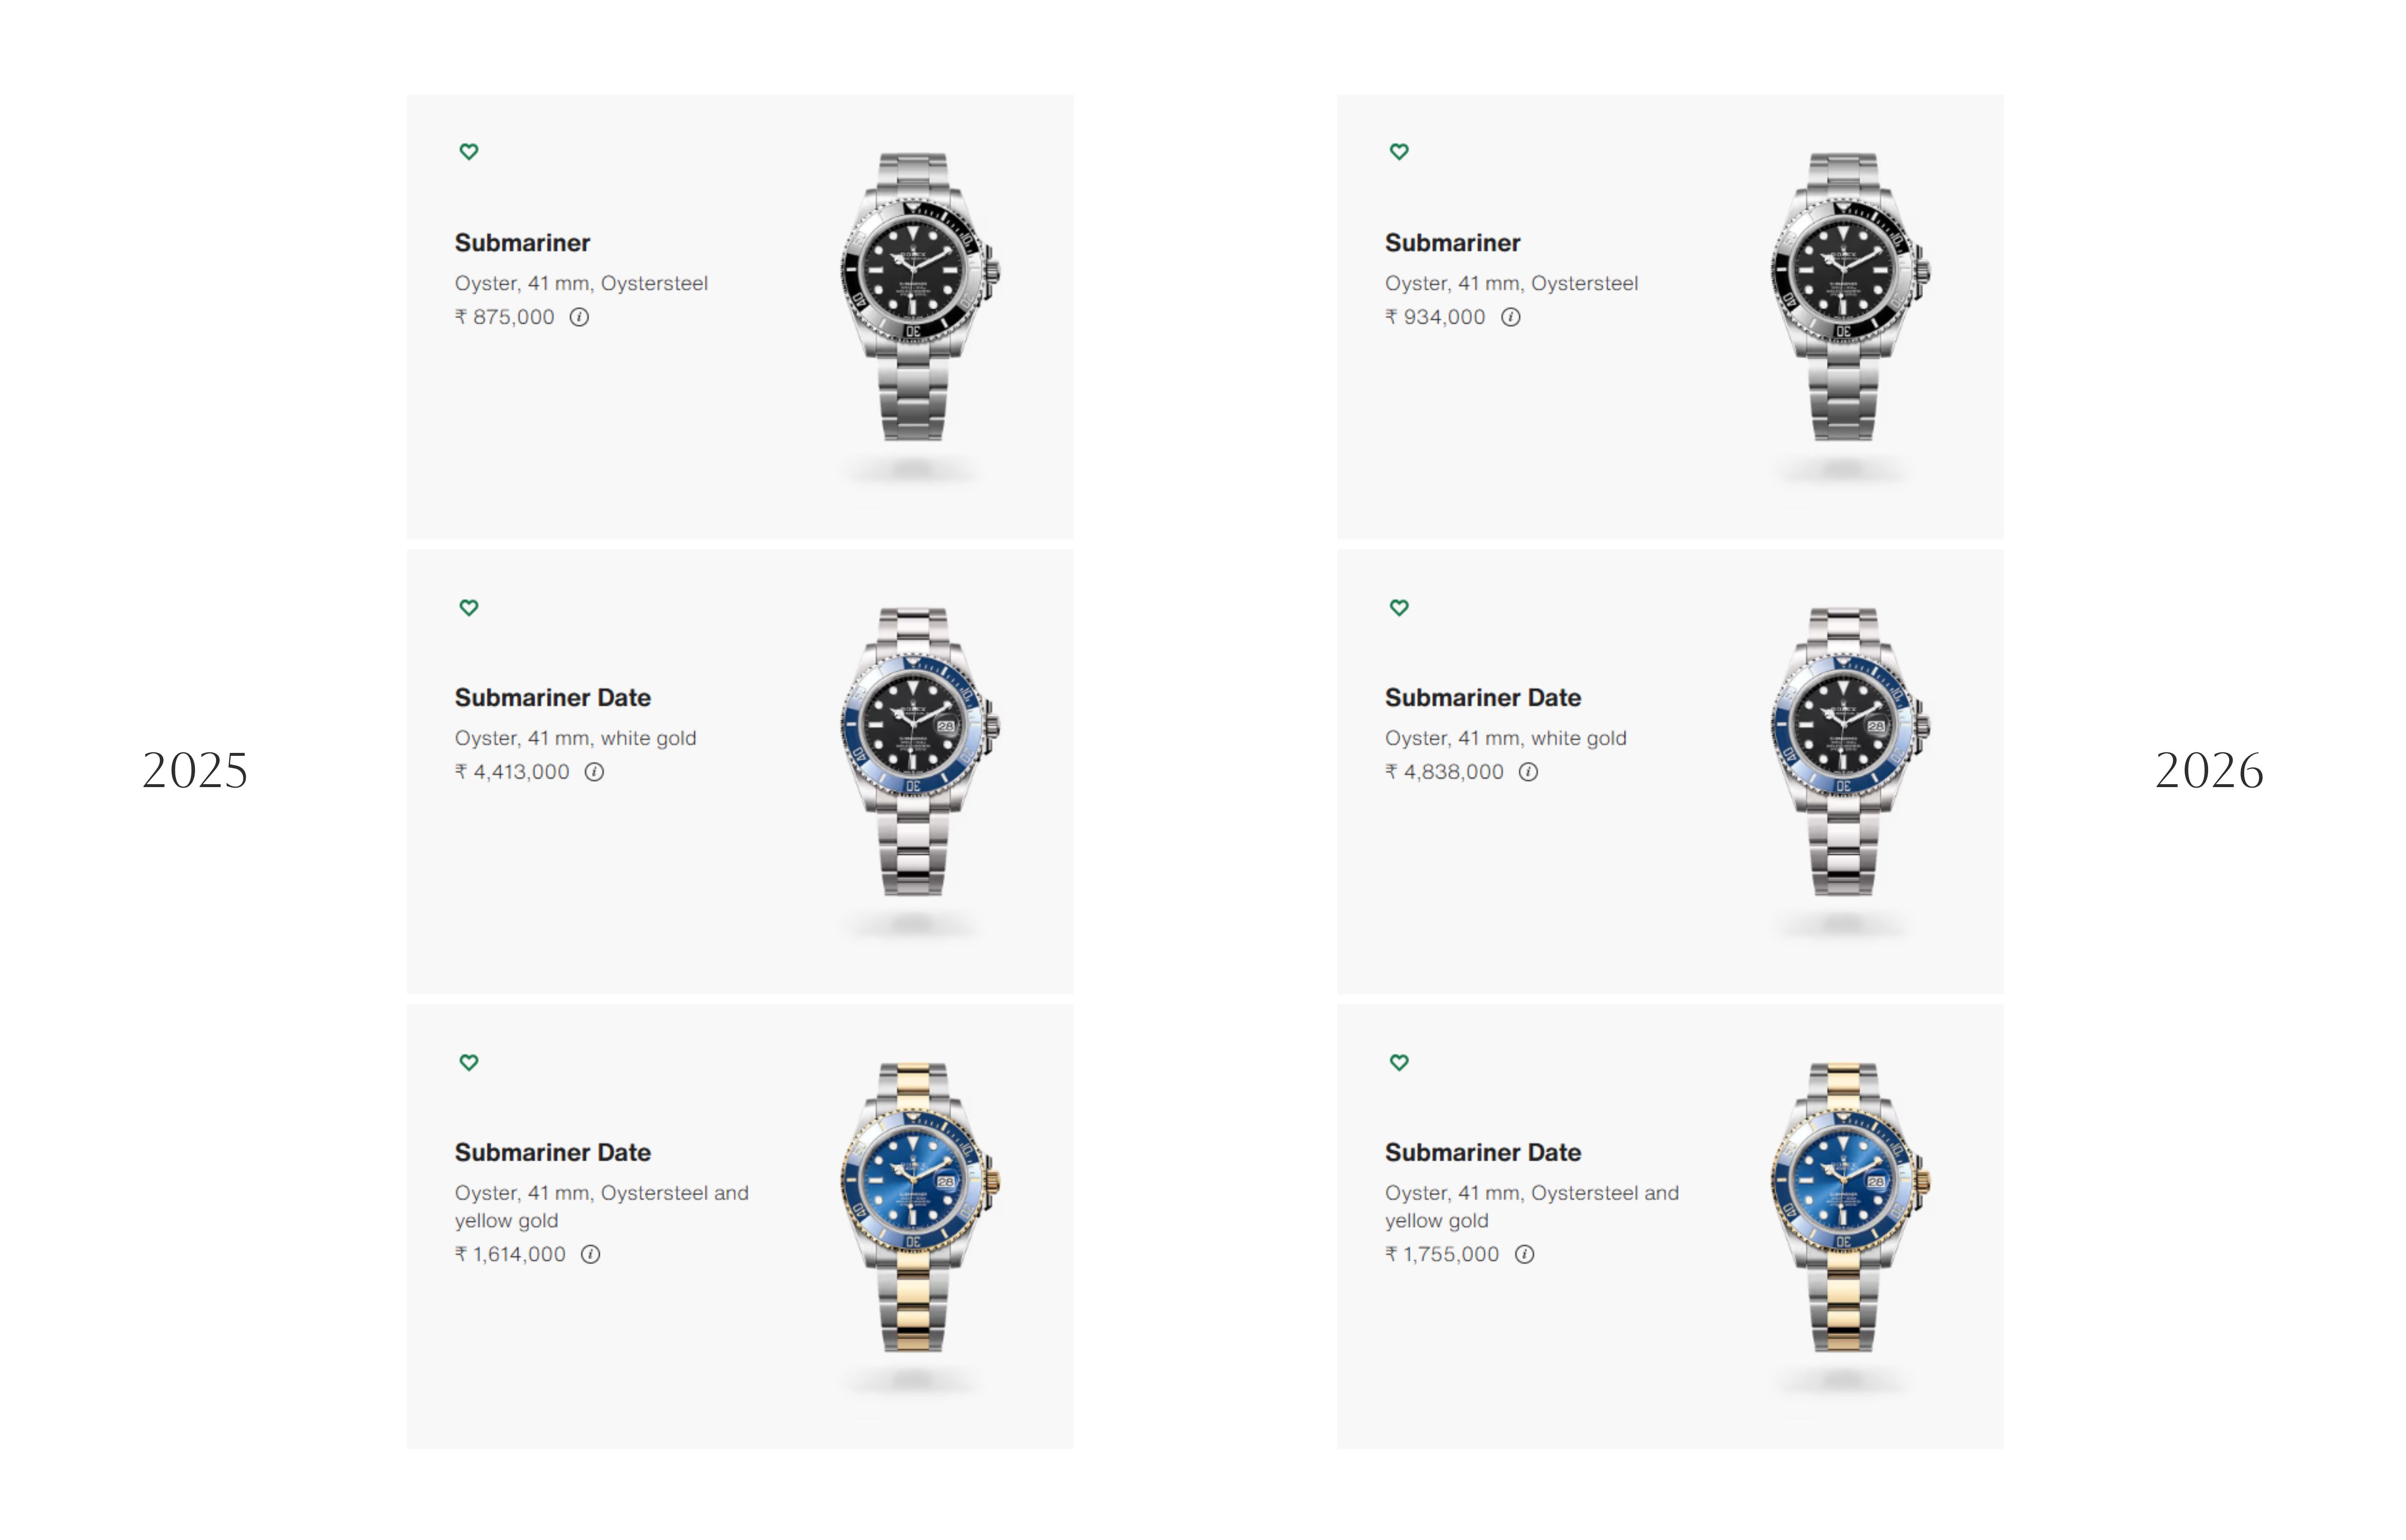
Task: Toggle heart on 2026 white gold Submariner Date
Action: tap(1399, 607)
